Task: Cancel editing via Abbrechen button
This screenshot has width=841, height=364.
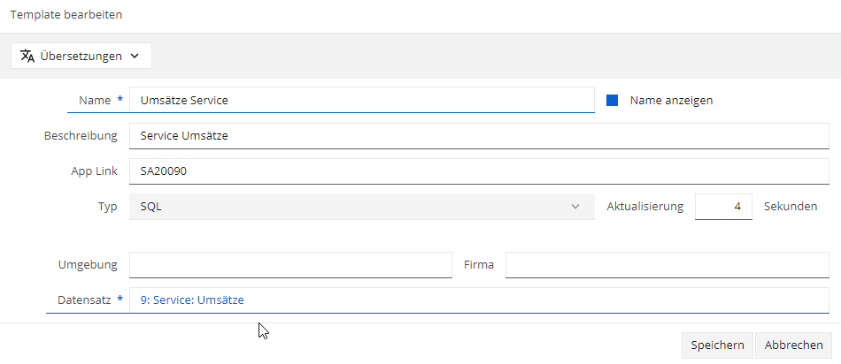Action: click(x=794, y=345)
